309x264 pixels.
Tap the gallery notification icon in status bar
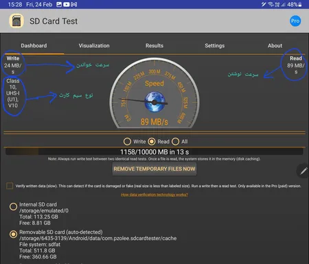59,4
